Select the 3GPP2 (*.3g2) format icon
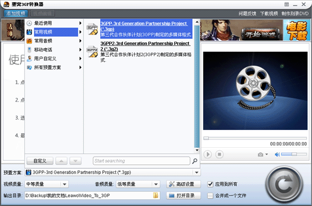This screenshot has height=206, width=312. pos(92,52)
